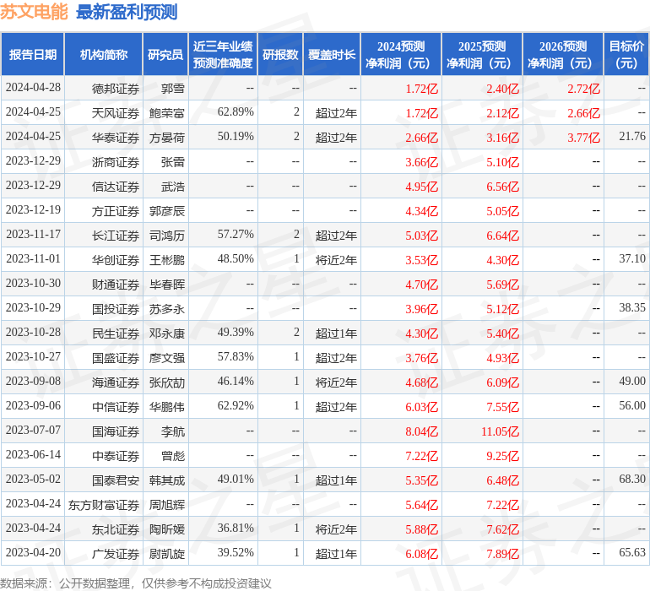
Task: Click accuracy value 62.89%
Action: coord(236,112)
